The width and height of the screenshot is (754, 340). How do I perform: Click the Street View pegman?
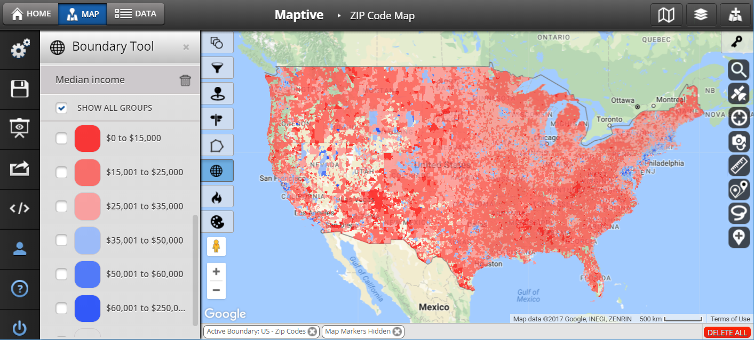pyautogui.click(x=216, y=247)
